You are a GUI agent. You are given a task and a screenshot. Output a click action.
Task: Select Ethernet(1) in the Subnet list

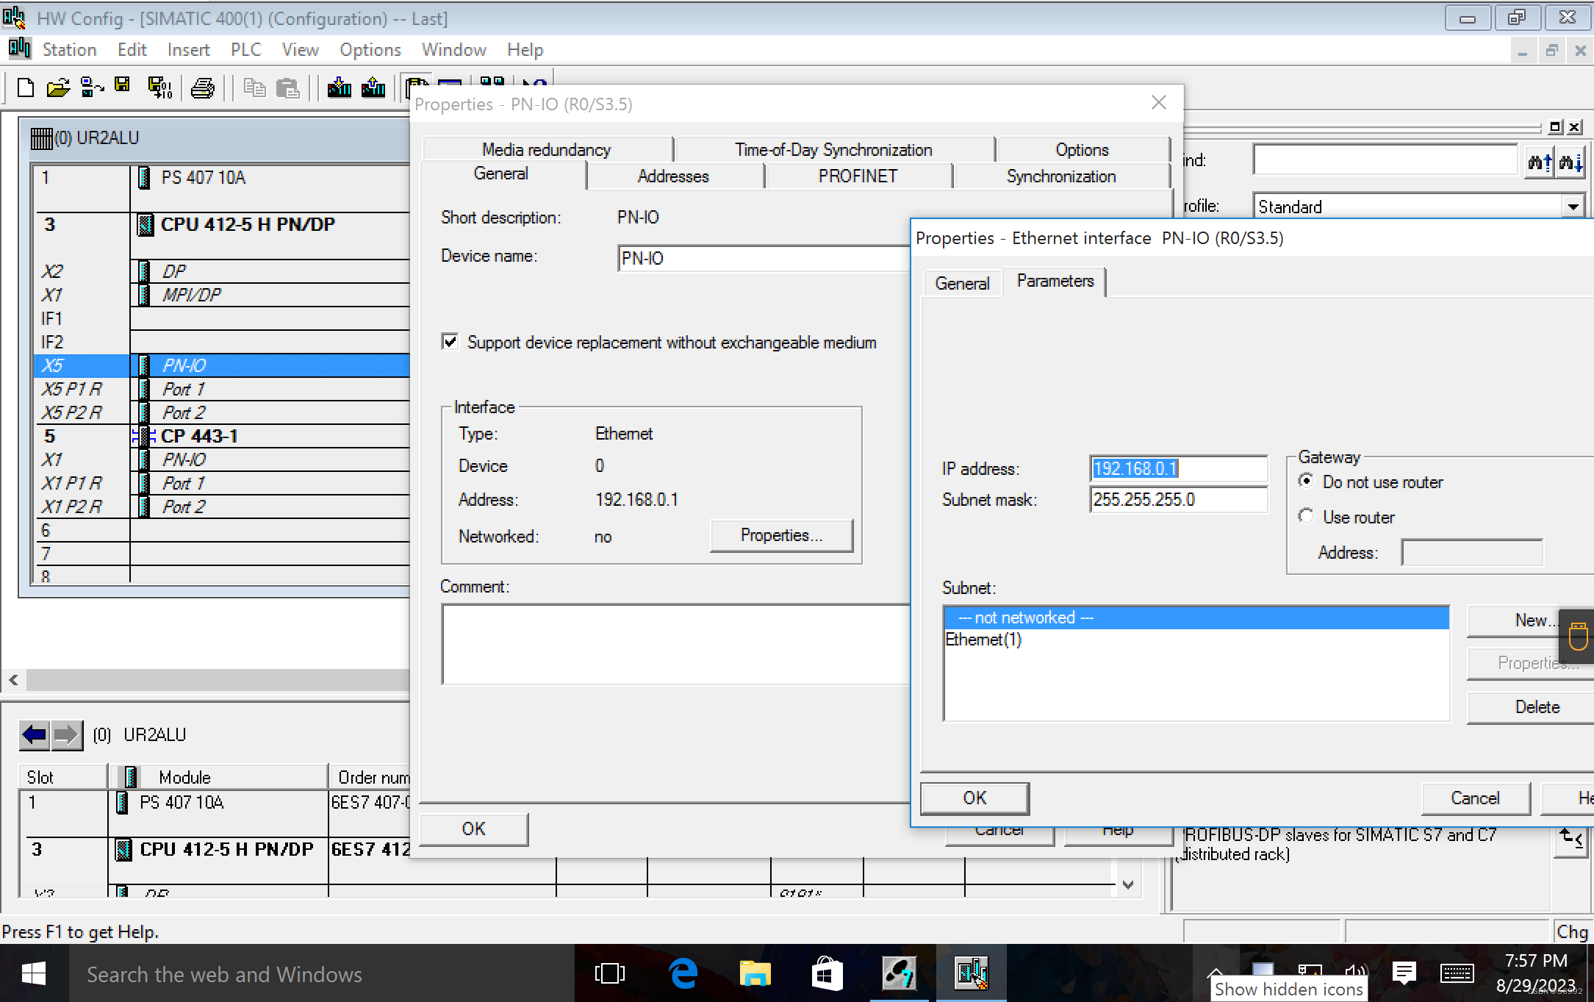tap(983, 640)
